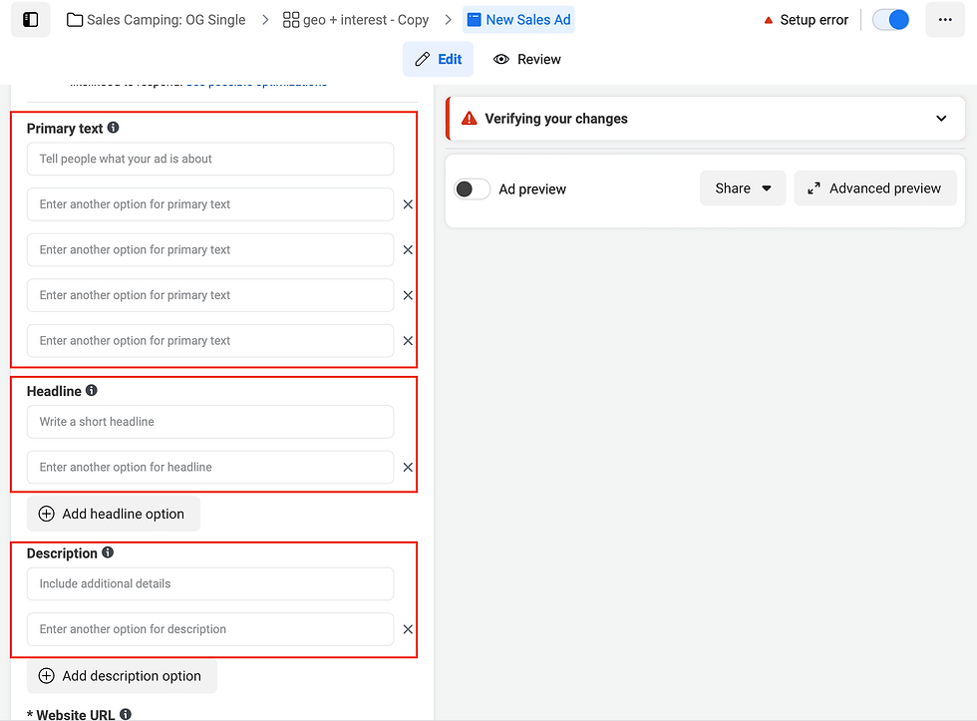Image resolution: width=977 pixels, height=721 pixels.
Task: Click the Website URL info icon
Action: point(126,714)
